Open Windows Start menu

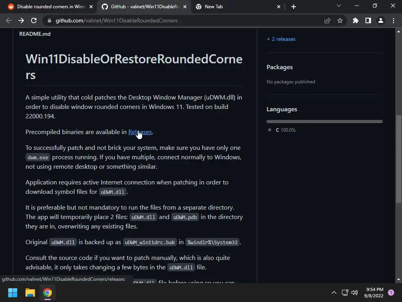13,293
